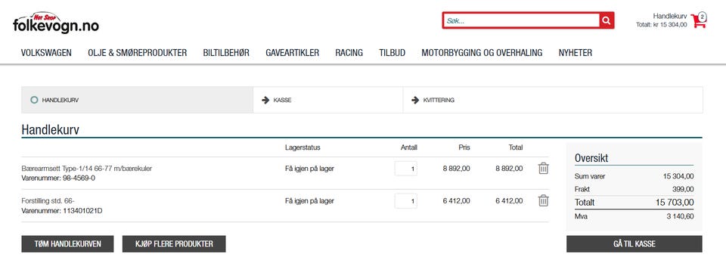Click Varenummer: 98-4569-0 text

click(x=58, y=178)
